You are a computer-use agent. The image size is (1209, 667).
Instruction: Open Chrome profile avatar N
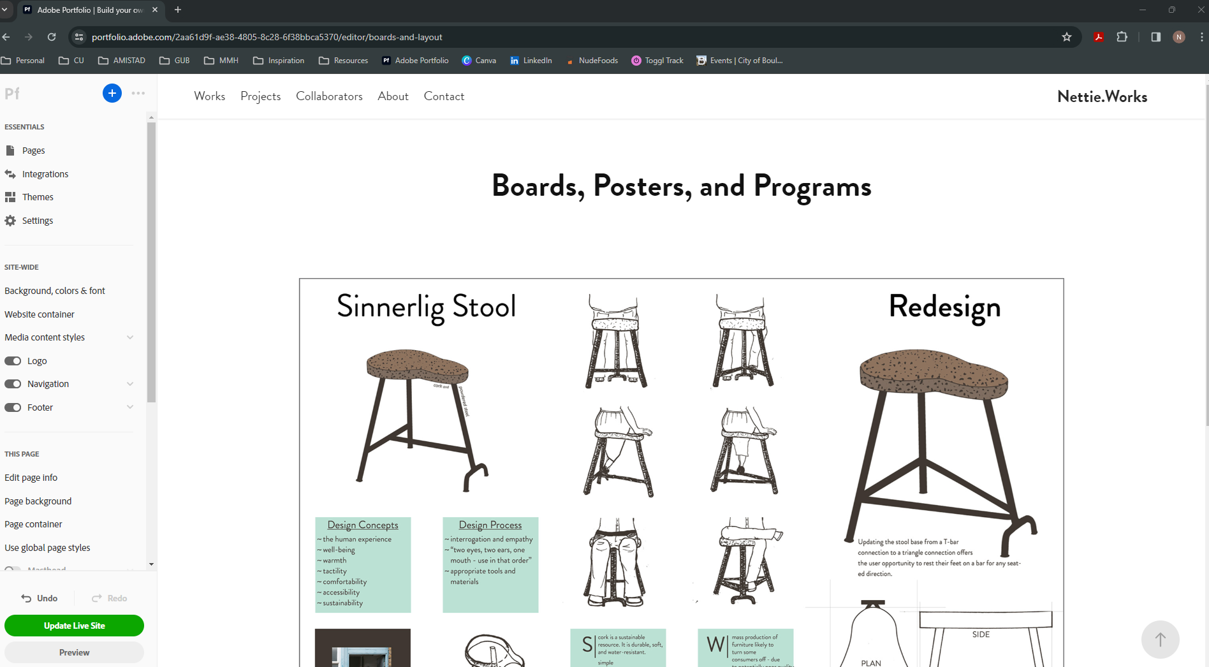pyautogui.click(x=1179, y=37)
